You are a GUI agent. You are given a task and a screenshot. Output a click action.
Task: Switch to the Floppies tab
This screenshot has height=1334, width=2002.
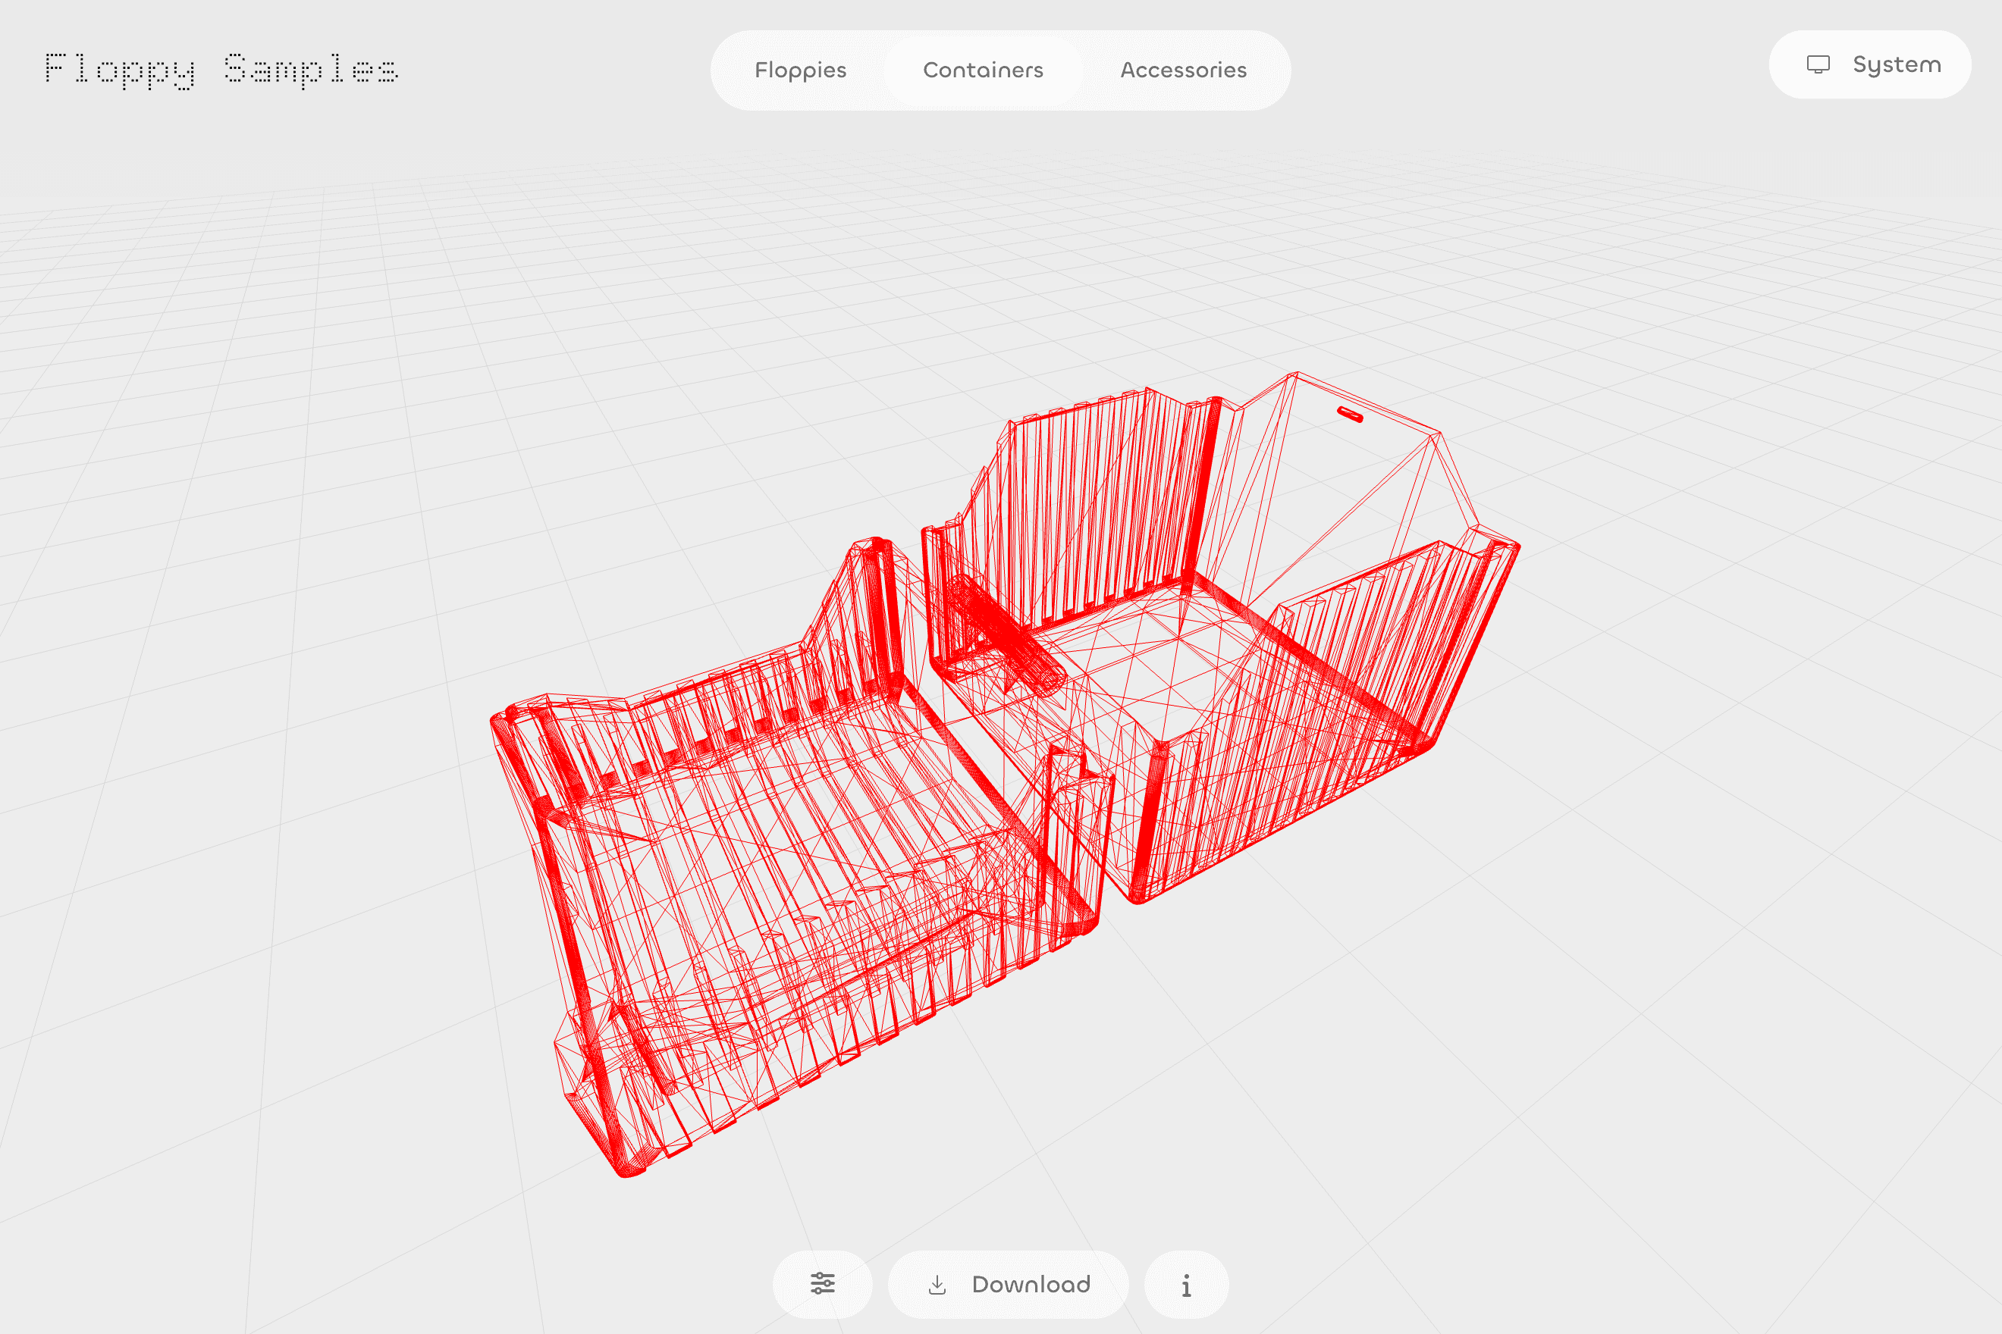coord(800,70)
